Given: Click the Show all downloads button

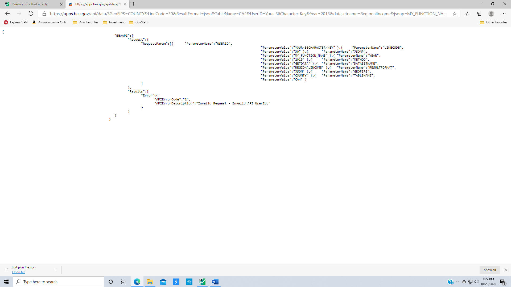Looking at the screenshot, I should 490,270.
